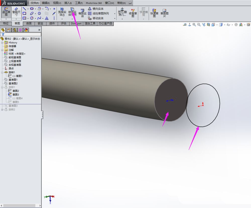Open FeatureManager design tree tab
The width and height of the screenshot is (251, 208).
pos(3,30)
